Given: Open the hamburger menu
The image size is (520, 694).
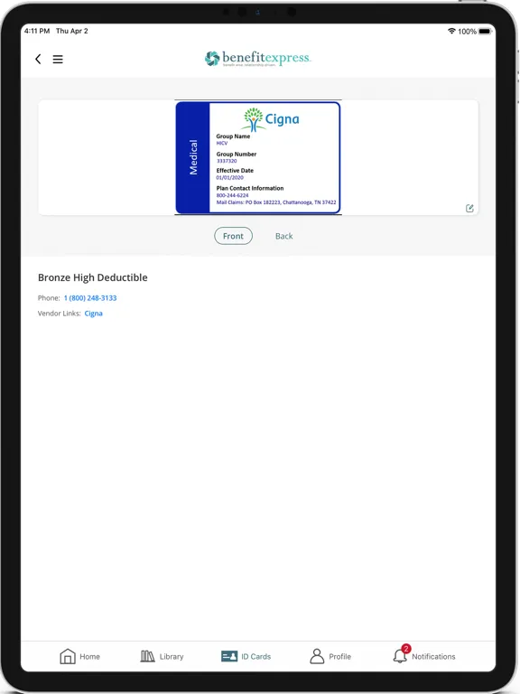Looking at the screenshot, I should point(58,60).
